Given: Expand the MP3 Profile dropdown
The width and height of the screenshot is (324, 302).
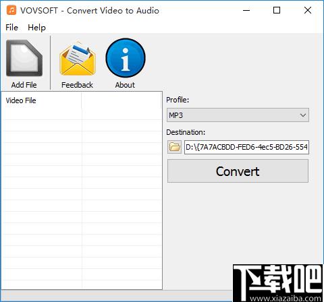Looking at the screenshot, I should [238, 115].
